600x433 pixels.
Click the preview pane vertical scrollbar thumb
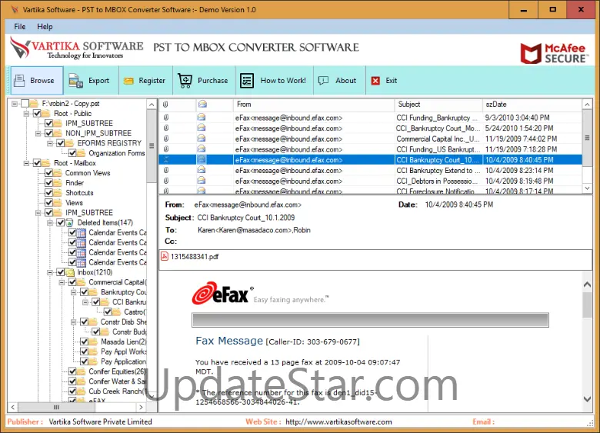coord(588,305)
